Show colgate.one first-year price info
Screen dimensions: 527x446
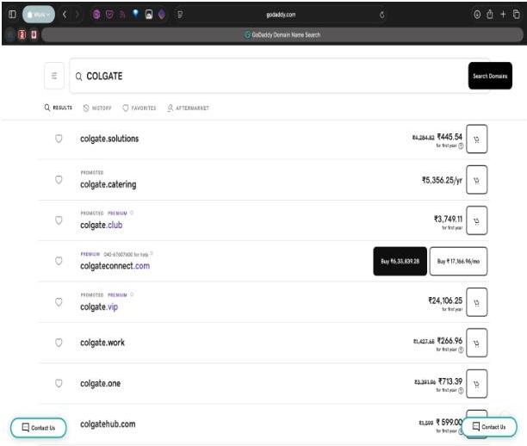tap(461, 391)
